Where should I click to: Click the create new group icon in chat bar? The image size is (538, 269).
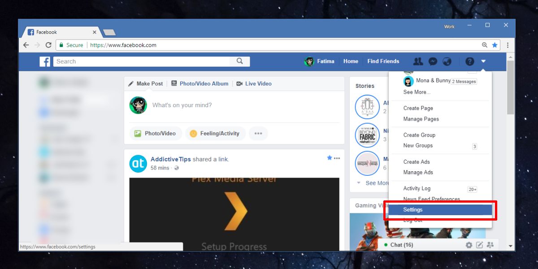(x=490, y=245)
